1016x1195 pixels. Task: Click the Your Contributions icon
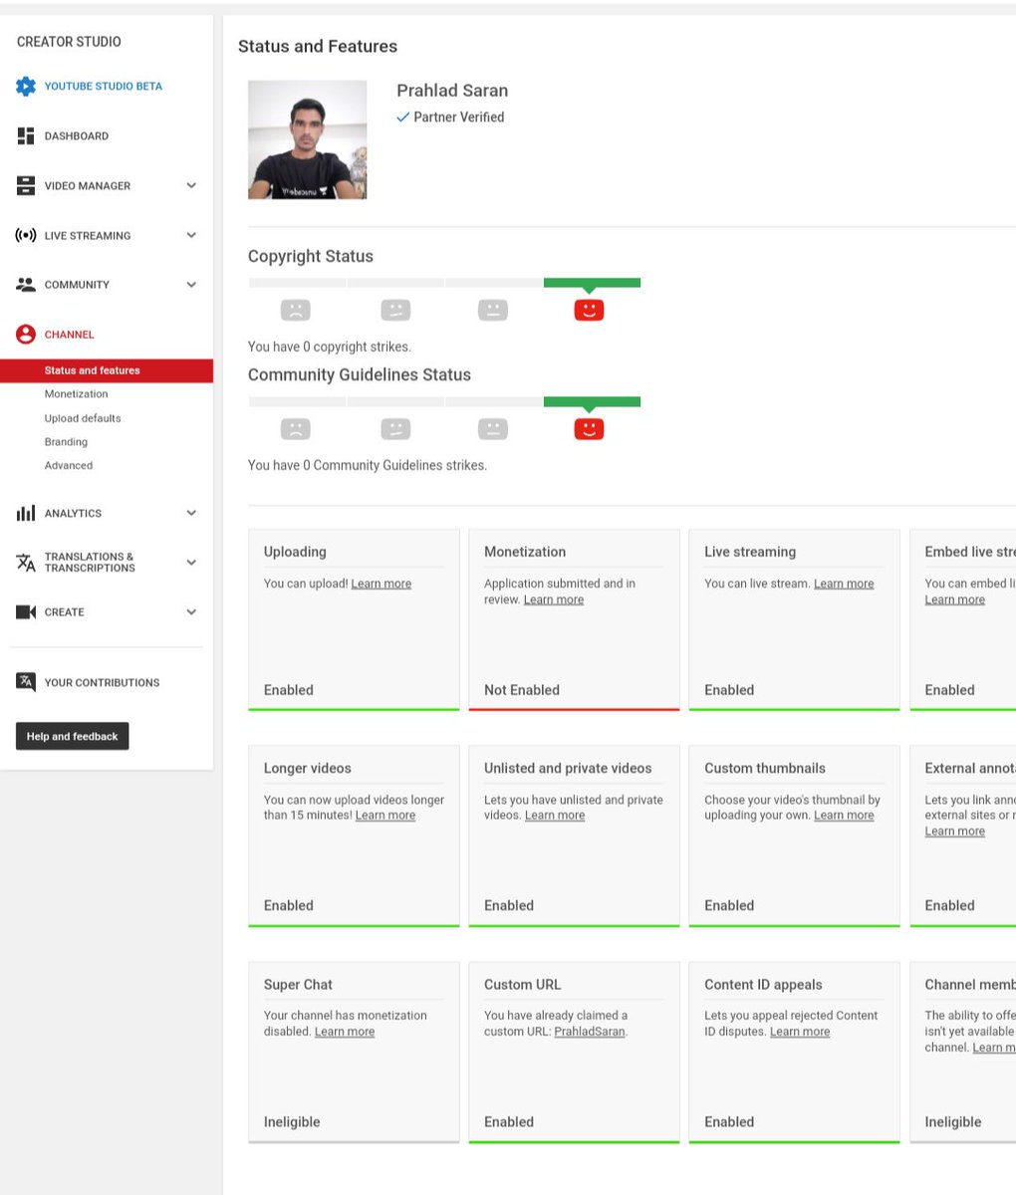pos(26,682)
